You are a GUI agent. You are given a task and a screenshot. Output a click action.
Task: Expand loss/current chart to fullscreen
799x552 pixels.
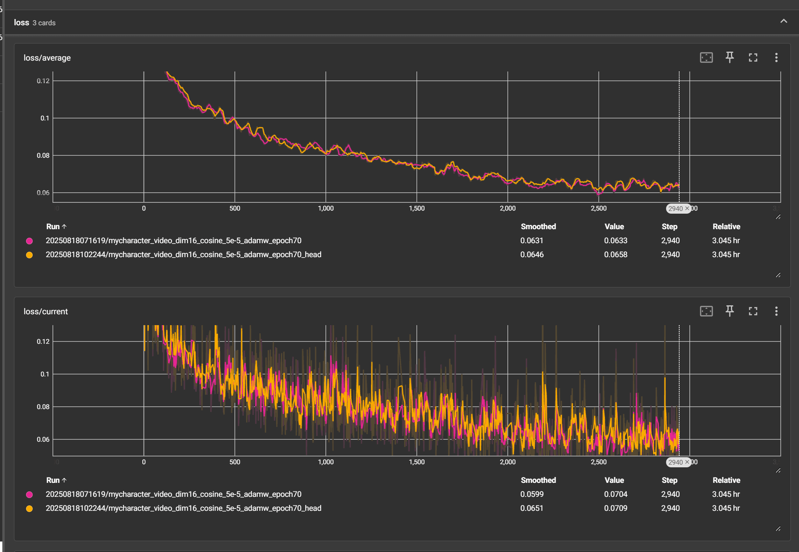click(x=753, y=311)
